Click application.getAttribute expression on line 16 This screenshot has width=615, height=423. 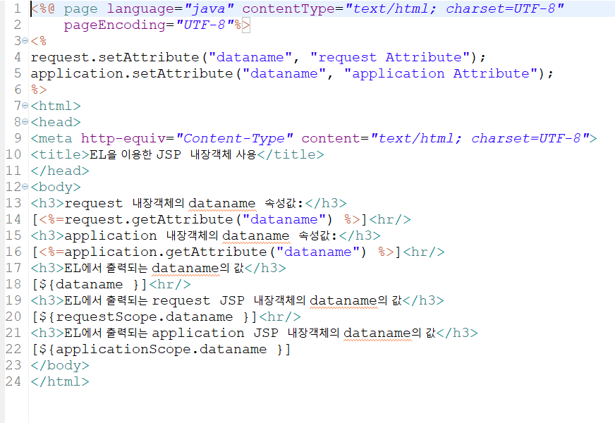(217, 252)
